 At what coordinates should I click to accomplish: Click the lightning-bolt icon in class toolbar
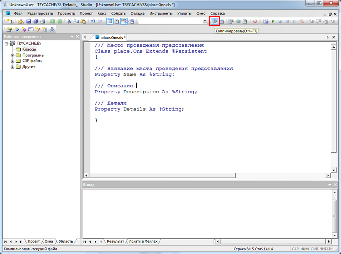pyautogui.click(x=38, y=29)
